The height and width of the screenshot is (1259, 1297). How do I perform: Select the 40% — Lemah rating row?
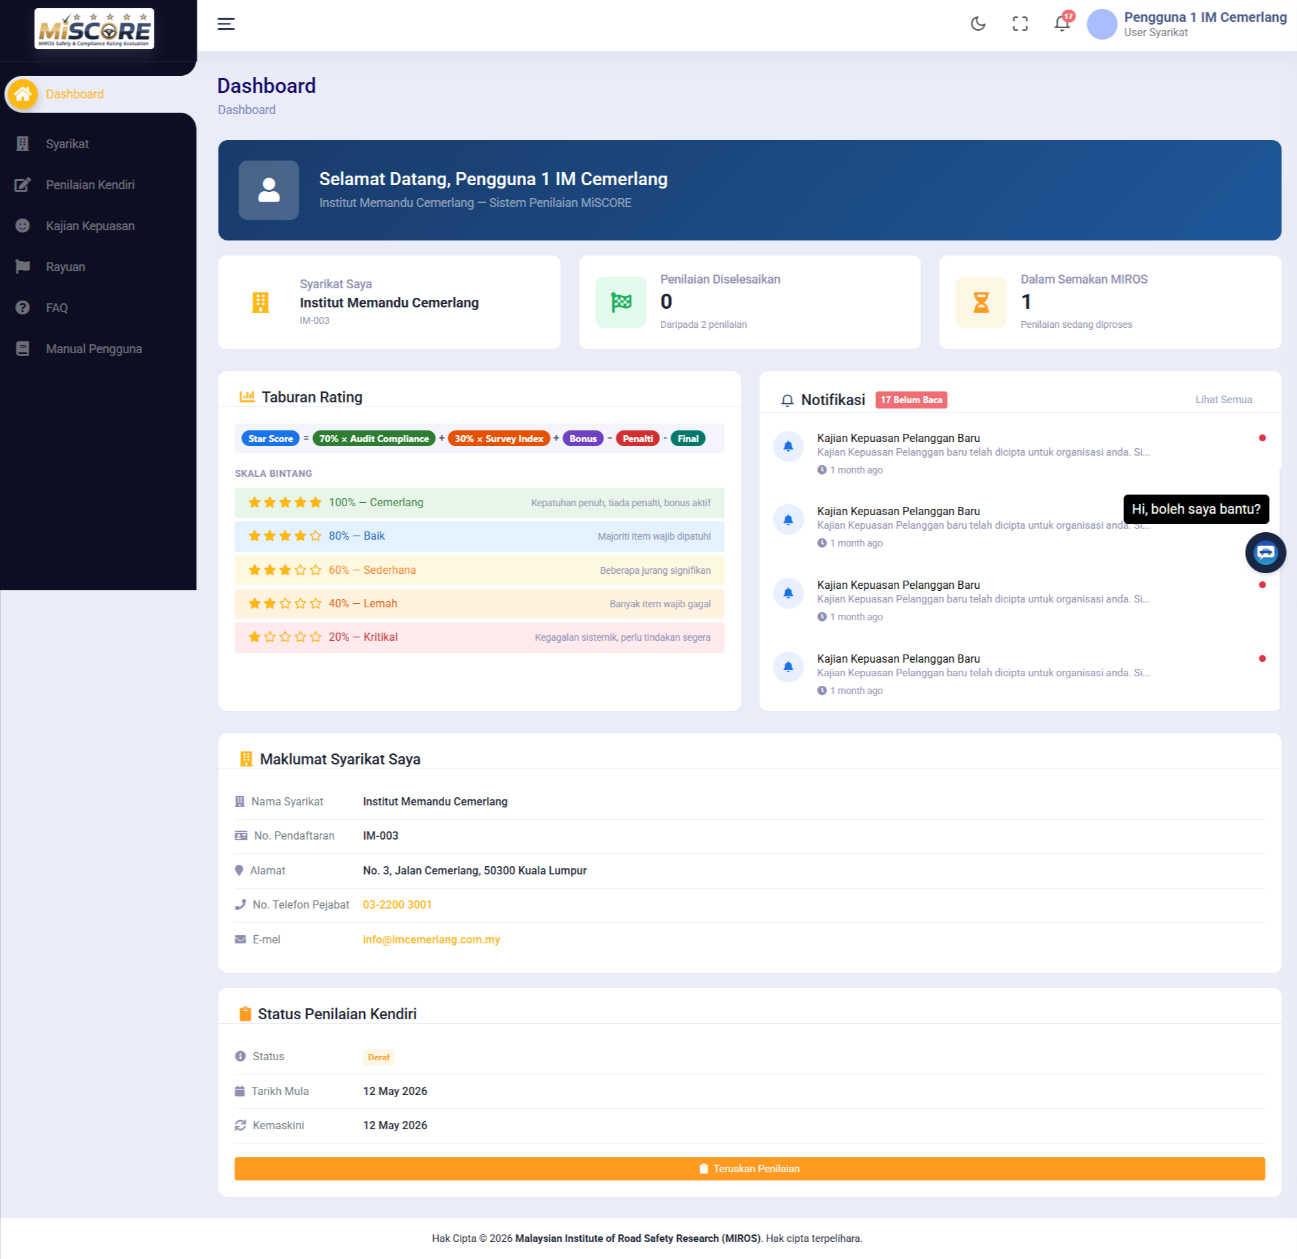tap(480, 604)
